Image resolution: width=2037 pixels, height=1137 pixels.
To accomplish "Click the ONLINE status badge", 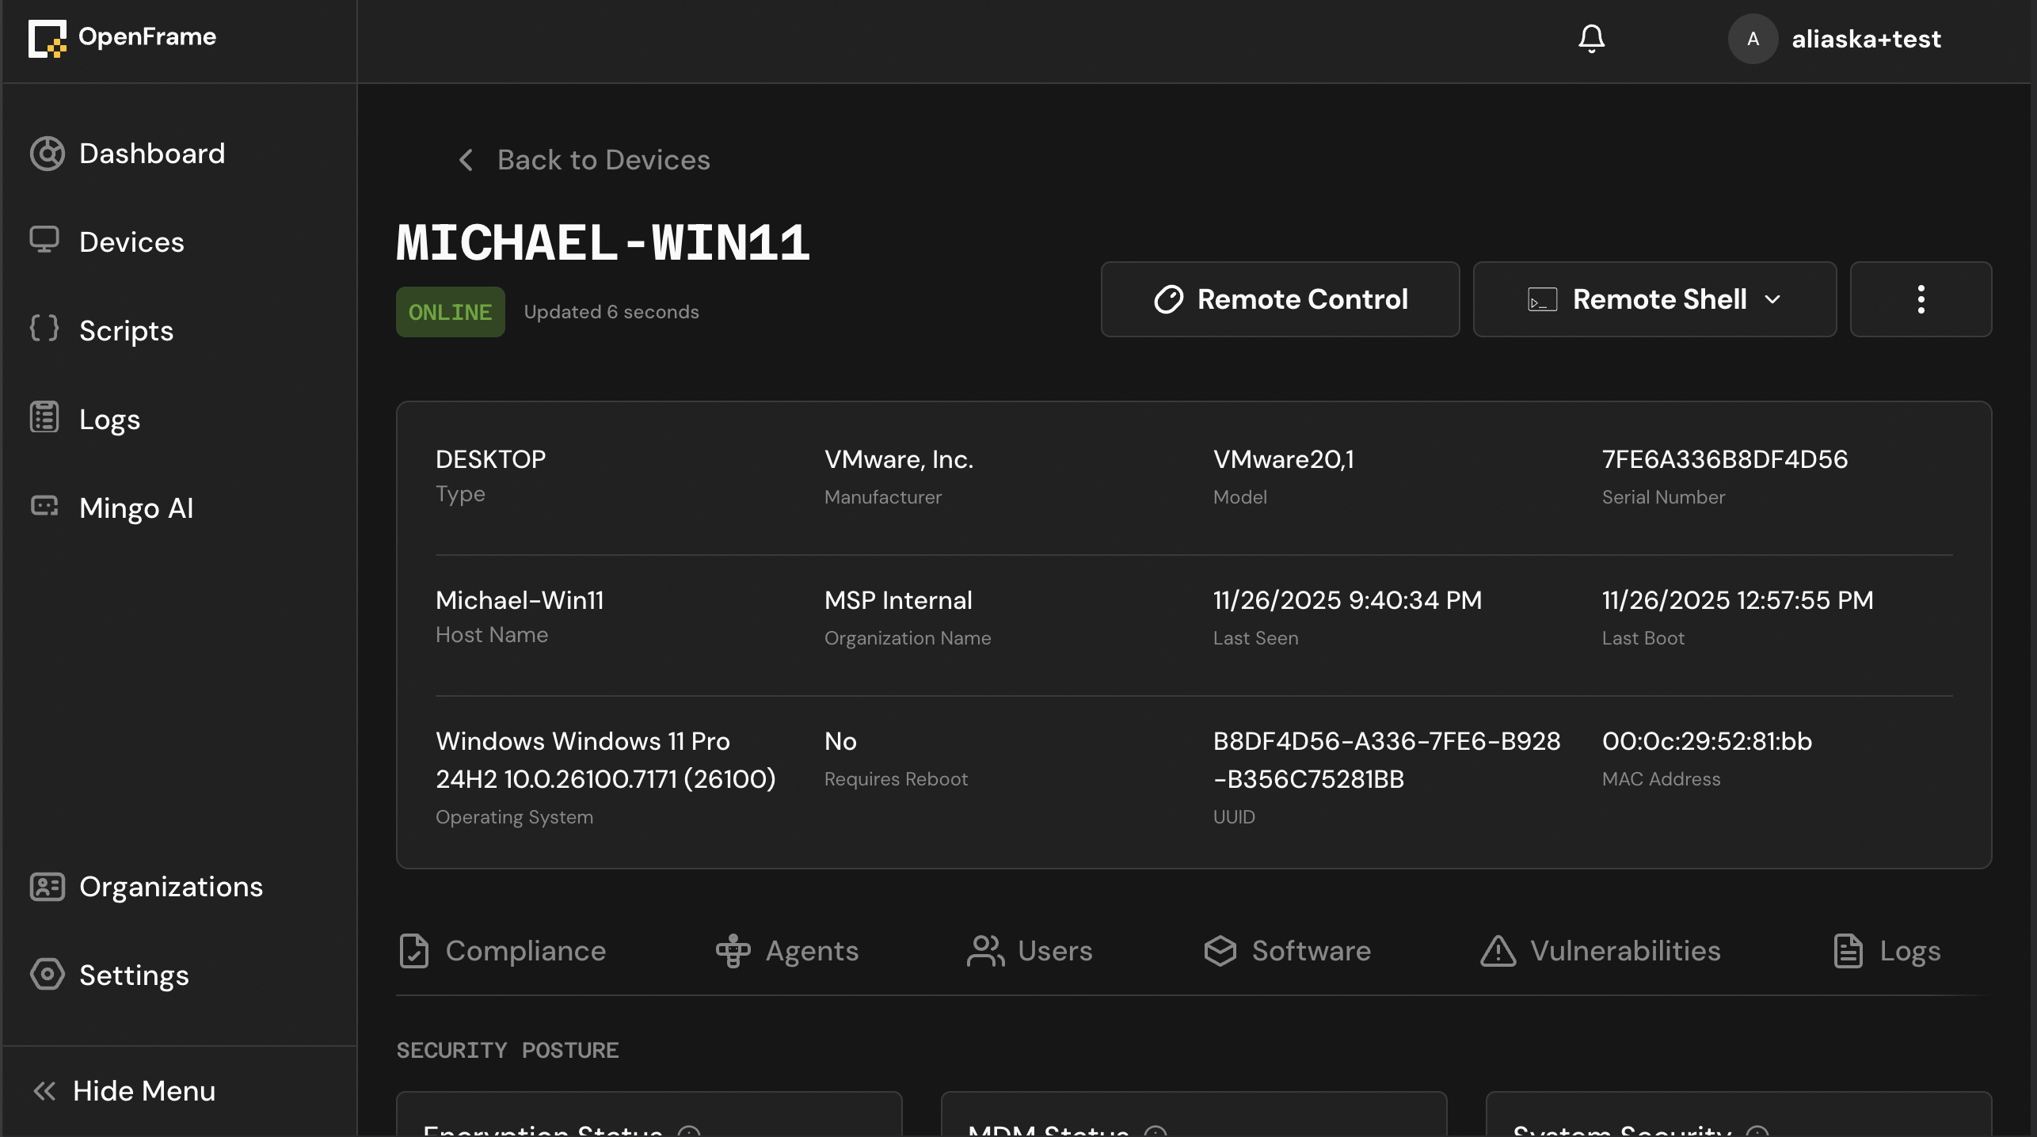I will [x=450, y=312].
